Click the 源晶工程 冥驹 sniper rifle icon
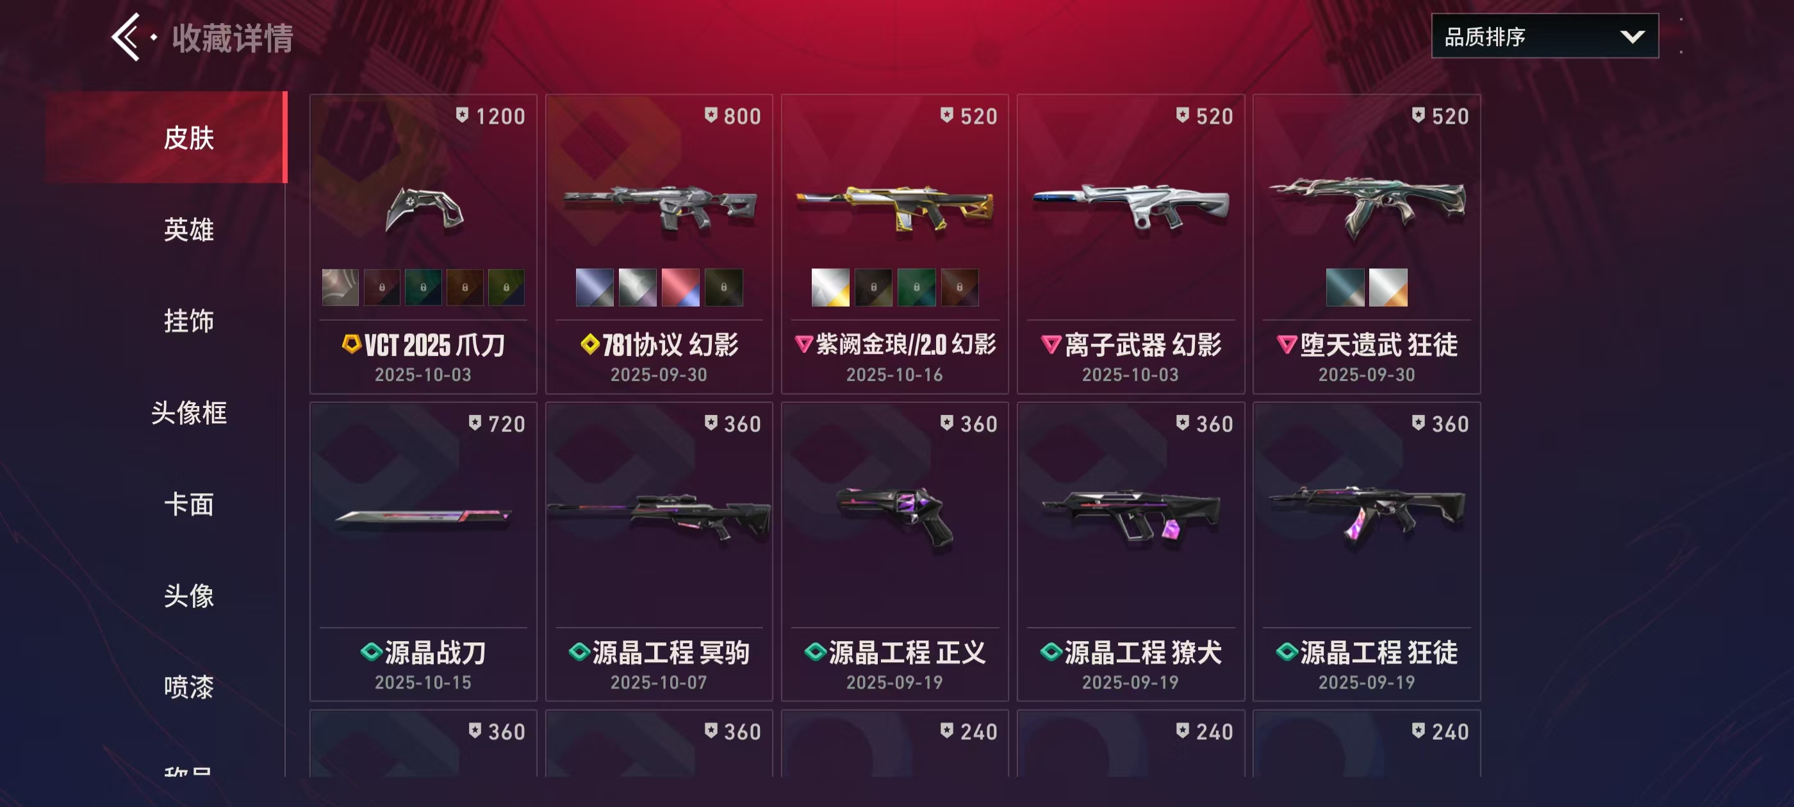The image size is (1794, 807). pyautogui.click(x=659, y=517)
